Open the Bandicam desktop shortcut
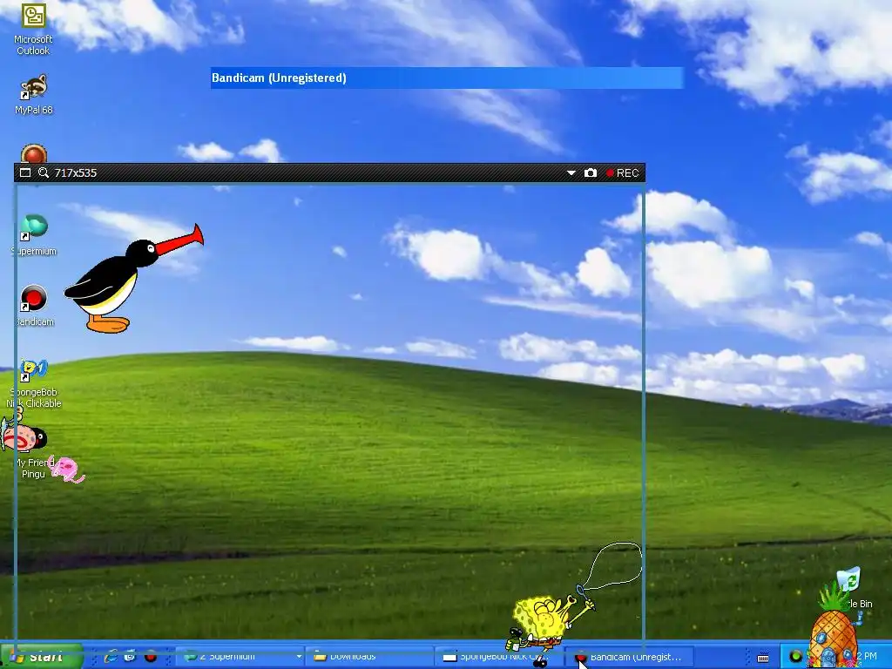The image size is (892, 669). click(x=34, y=306)
